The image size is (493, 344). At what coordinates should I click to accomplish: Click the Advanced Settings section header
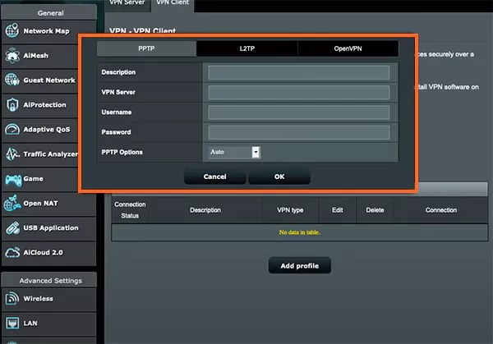49,281
